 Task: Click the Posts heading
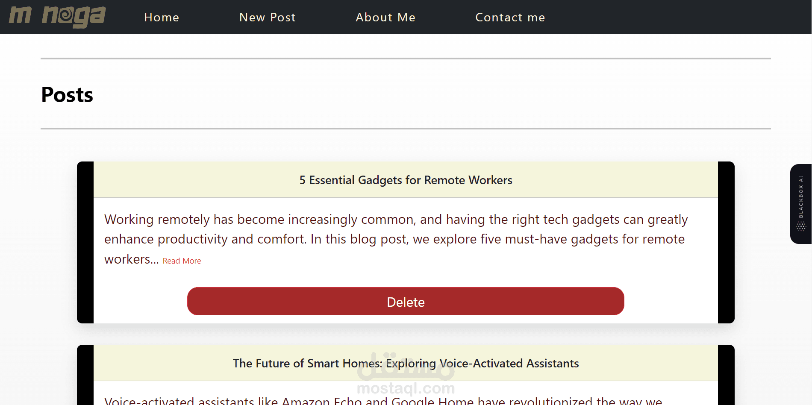click(x=67, y=94)
